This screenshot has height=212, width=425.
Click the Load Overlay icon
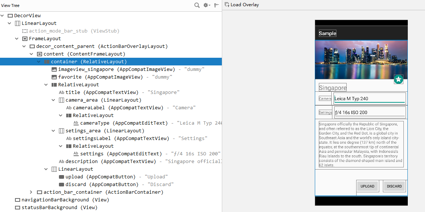227,5
